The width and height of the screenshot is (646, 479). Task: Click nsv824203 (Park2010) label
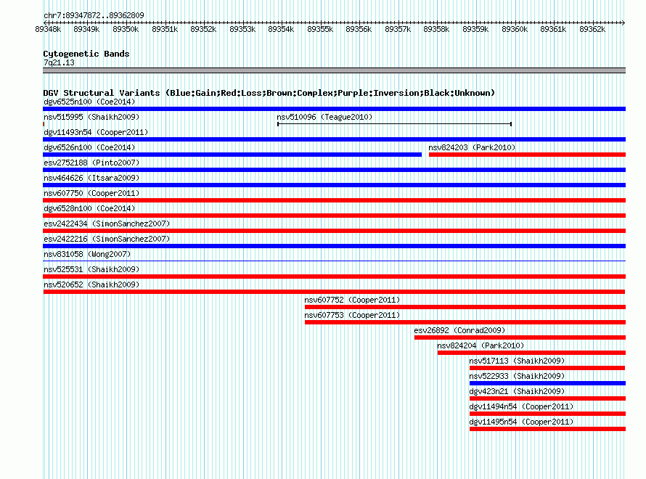click(472, 147)
